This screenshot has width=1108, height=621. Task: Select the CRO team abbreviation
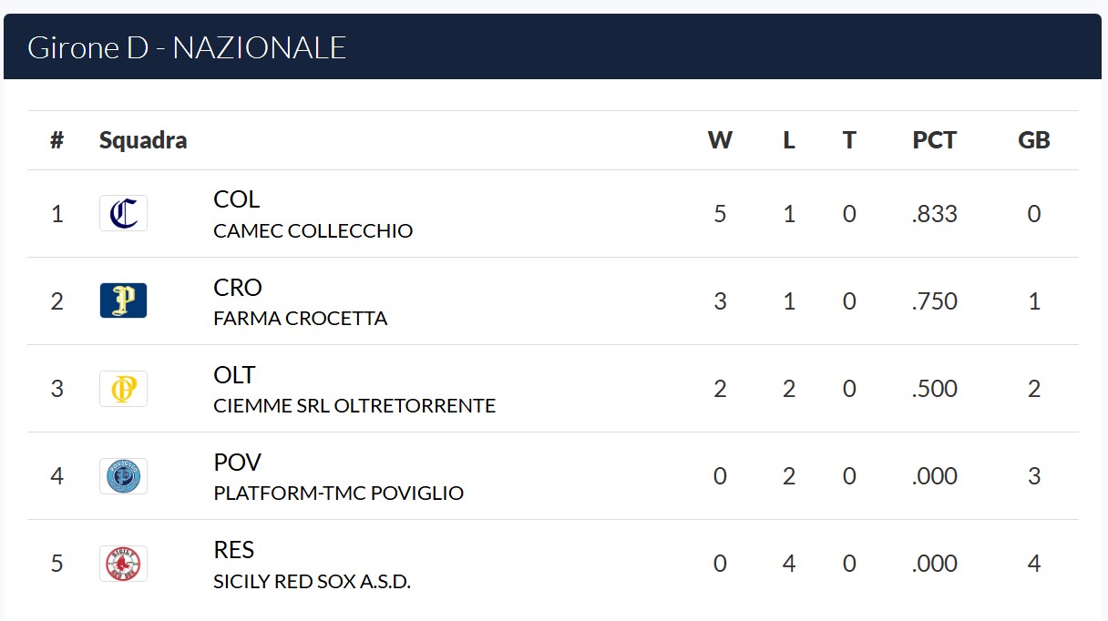click(238, 287)
